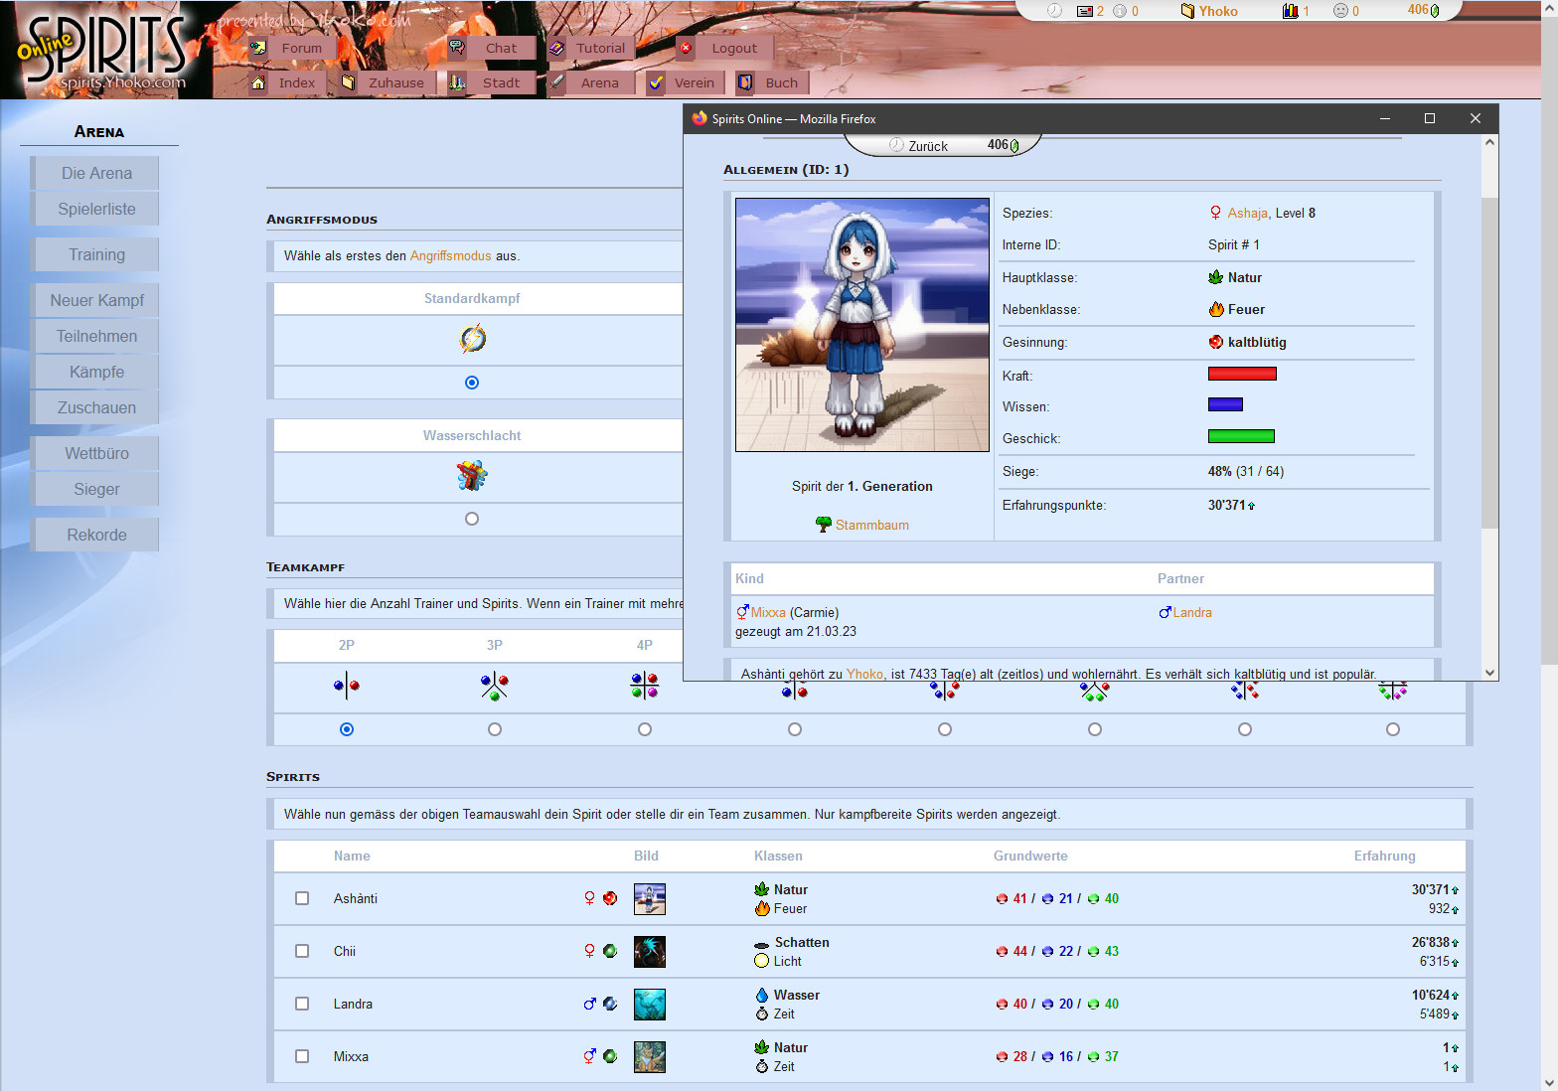Viewport: 1558px width, 1091px height.
Task: Click the 2P team battle icon
Action: click(x=346, y=686)
